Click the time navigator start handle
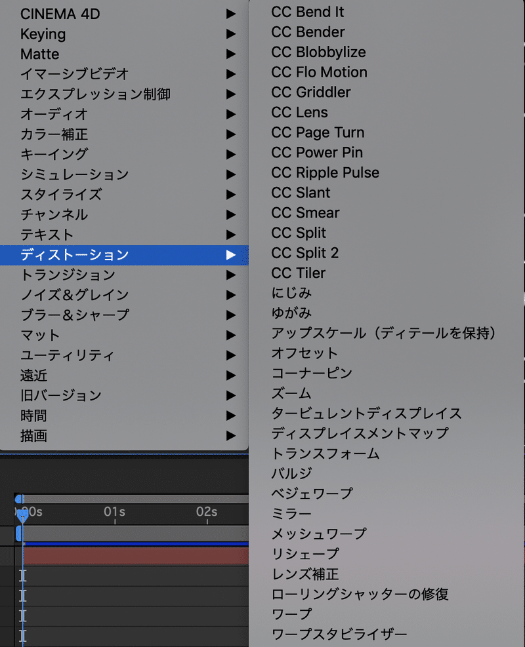Image resolution: width=525 pixels, height=647 pixels. pos(18,500)
